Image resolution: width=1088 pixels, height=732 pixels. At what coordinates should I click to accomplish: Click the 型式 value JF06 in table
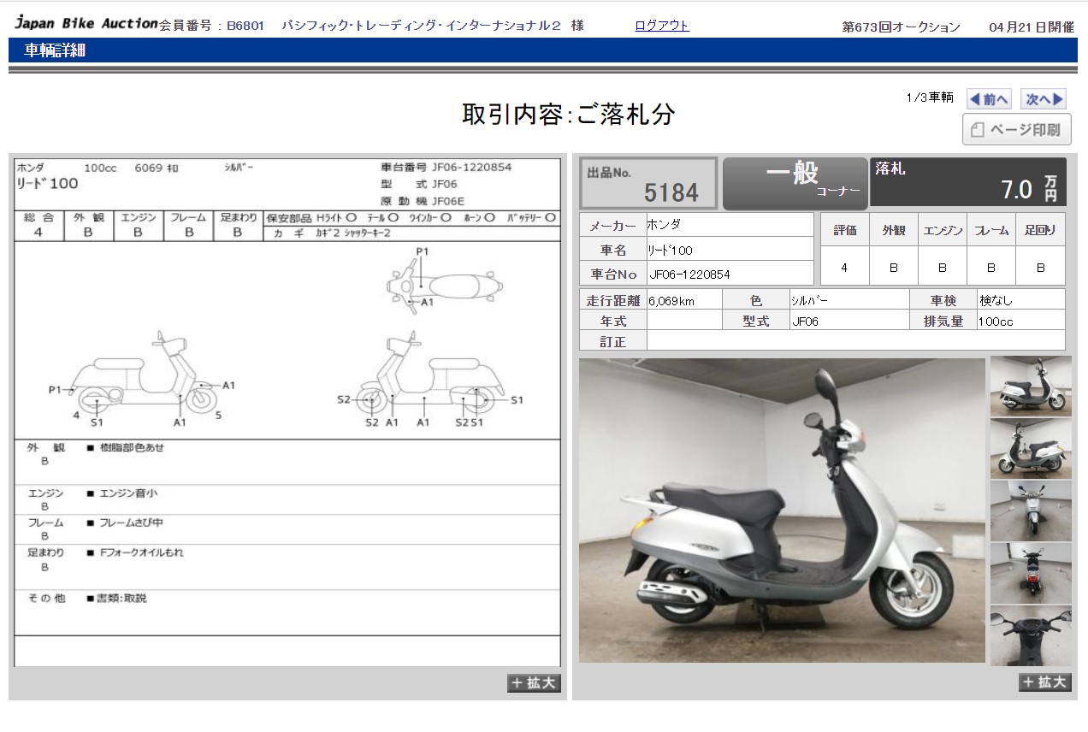pos(805,322)
